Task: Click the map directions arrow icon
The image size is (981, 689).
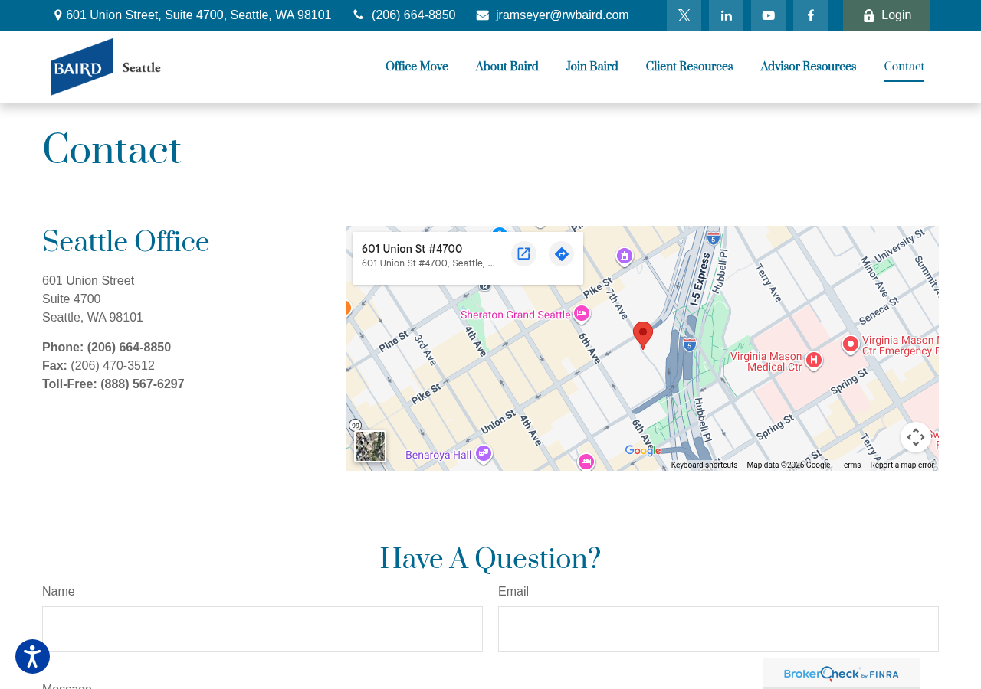Action: 562,253
